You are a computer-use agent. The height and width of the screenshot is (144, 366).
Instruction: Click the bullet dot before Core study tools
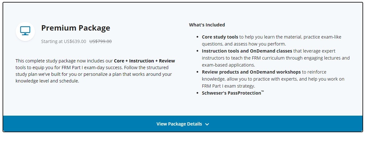click(x=198, y=37)
